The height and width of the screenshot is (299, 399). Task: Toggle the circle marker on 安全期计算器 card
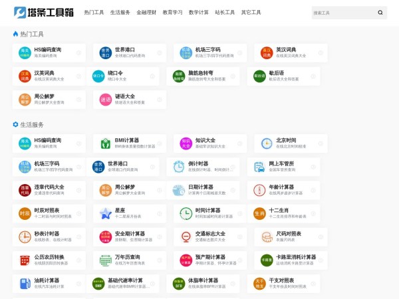(x=160, y=237)
